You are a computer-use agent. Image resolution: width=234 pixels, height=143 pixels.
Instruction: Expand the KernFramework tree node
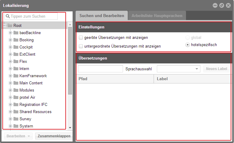tap(10, 76)
